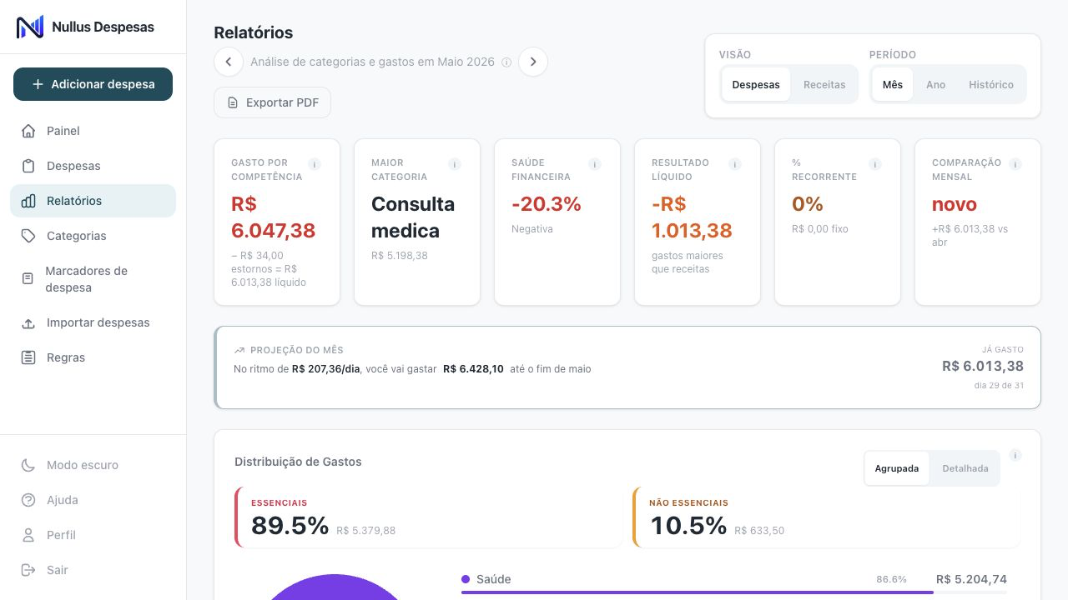Click the Importar despesas upload icon
1068x600 pixels.
pos(28,322)
